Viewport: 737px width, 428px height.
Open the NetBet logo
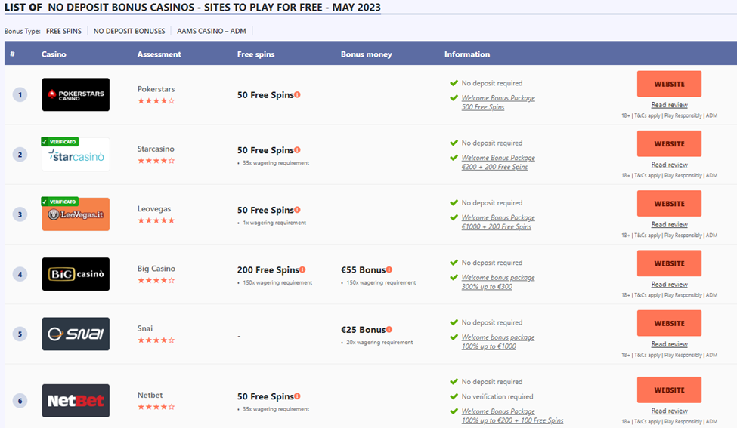tap(76, 401)
